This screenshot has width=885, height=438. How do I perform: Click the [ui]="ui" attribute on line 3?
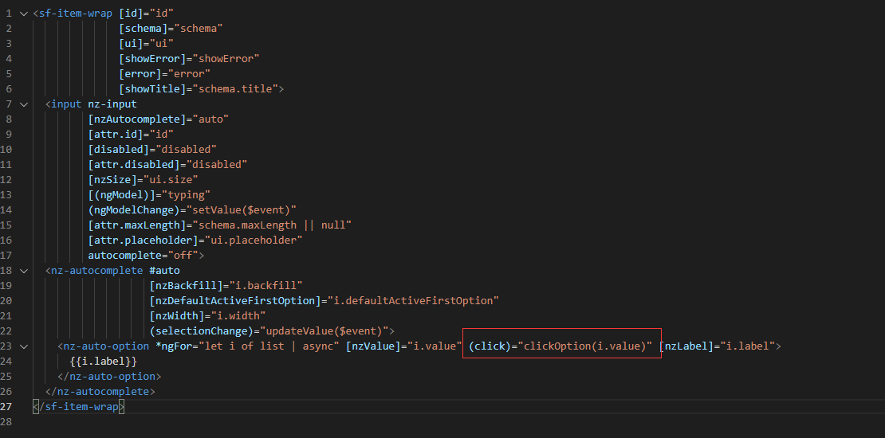(x=146, y=44)
